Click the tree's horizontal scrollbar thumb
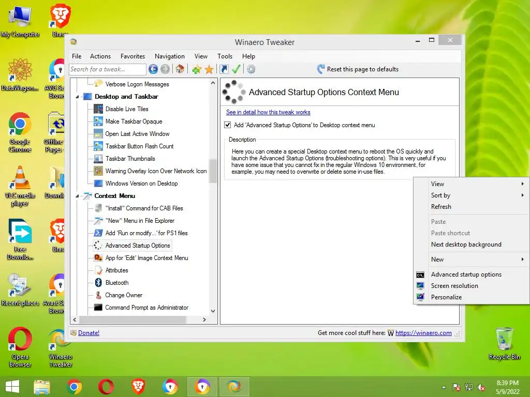530x397 pixels. coord(133,319)
